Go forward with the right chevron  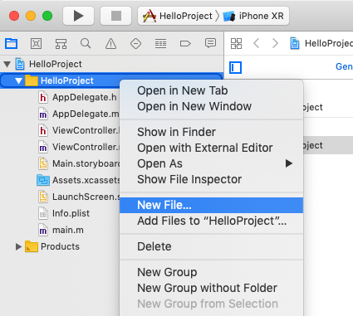[275, 43]
